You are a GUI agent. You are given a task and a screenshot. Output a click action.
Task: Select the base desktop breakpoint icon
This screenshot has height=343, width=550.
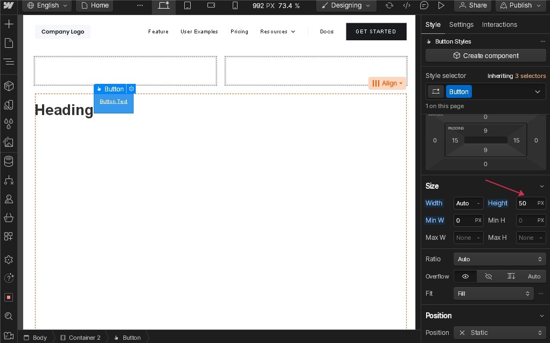click(163, 5)
